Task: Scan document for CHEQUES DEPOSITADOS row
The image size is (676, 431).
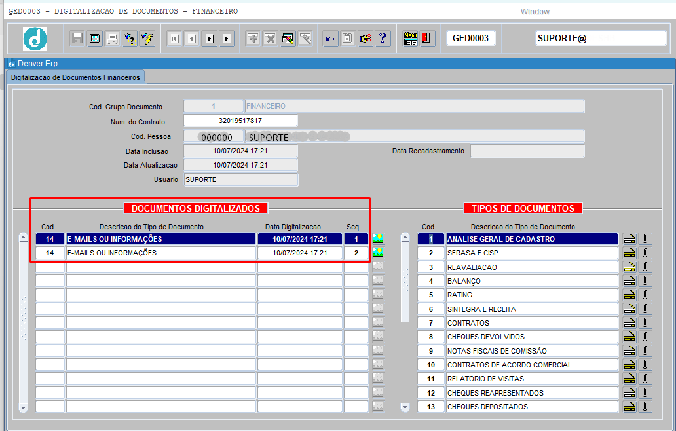Action: pyautogui.click(x=629, y=406)
